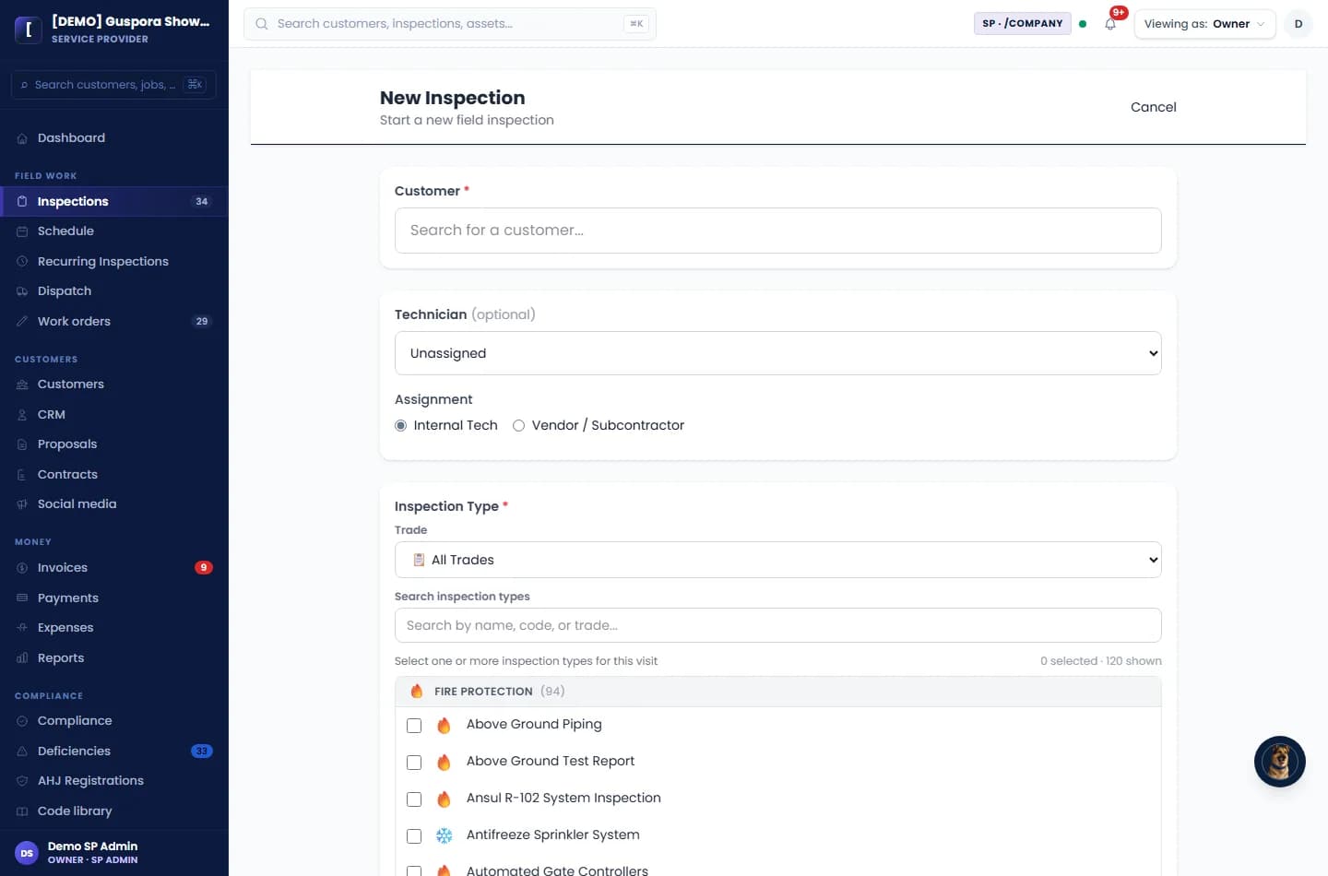Open user avatar D menu
Screen dimensions: 1328x876
(x=1298, y=24)
